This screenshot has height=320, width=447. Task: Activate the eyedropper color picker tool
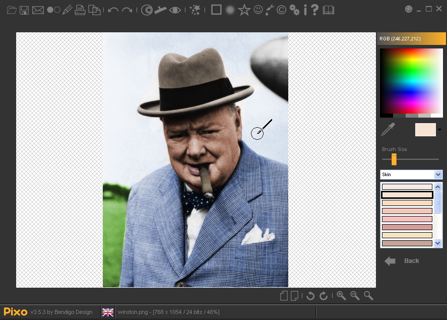tap(388, 129)
